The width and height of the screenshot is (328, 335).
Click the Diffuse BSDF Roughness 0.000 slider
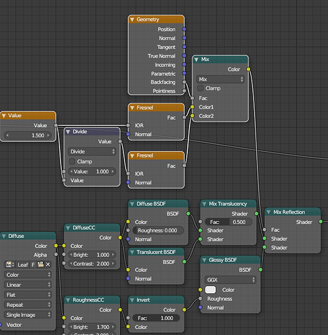[158, 230]
